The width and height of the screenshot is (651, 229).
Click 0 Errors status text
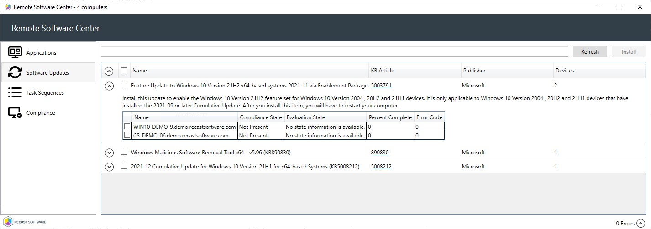625,223
